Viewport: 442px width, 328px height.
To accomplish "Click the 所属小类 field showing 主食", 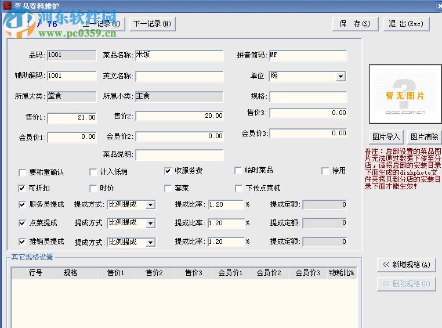I will click(x=179, y=96).
